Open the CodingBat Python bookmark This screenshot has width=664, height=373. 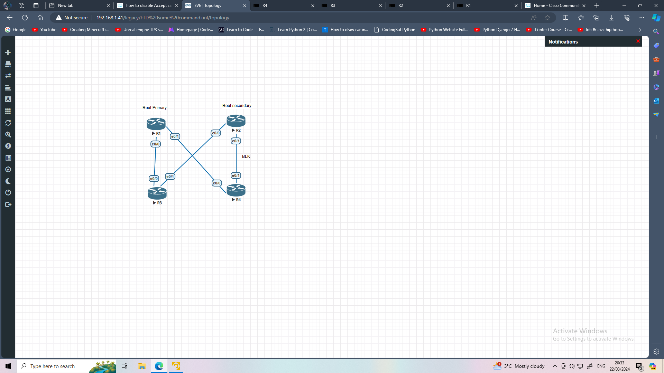coord(395,30)
